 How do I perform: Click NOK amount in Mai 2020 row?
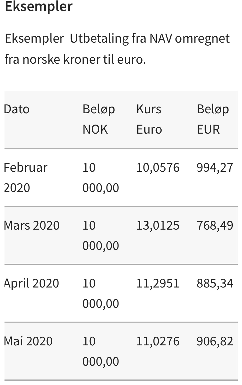tap(101, 351)
